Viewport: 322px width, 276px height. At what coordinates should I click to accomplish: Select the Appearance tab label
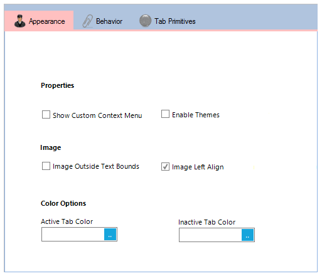[47, 21]
